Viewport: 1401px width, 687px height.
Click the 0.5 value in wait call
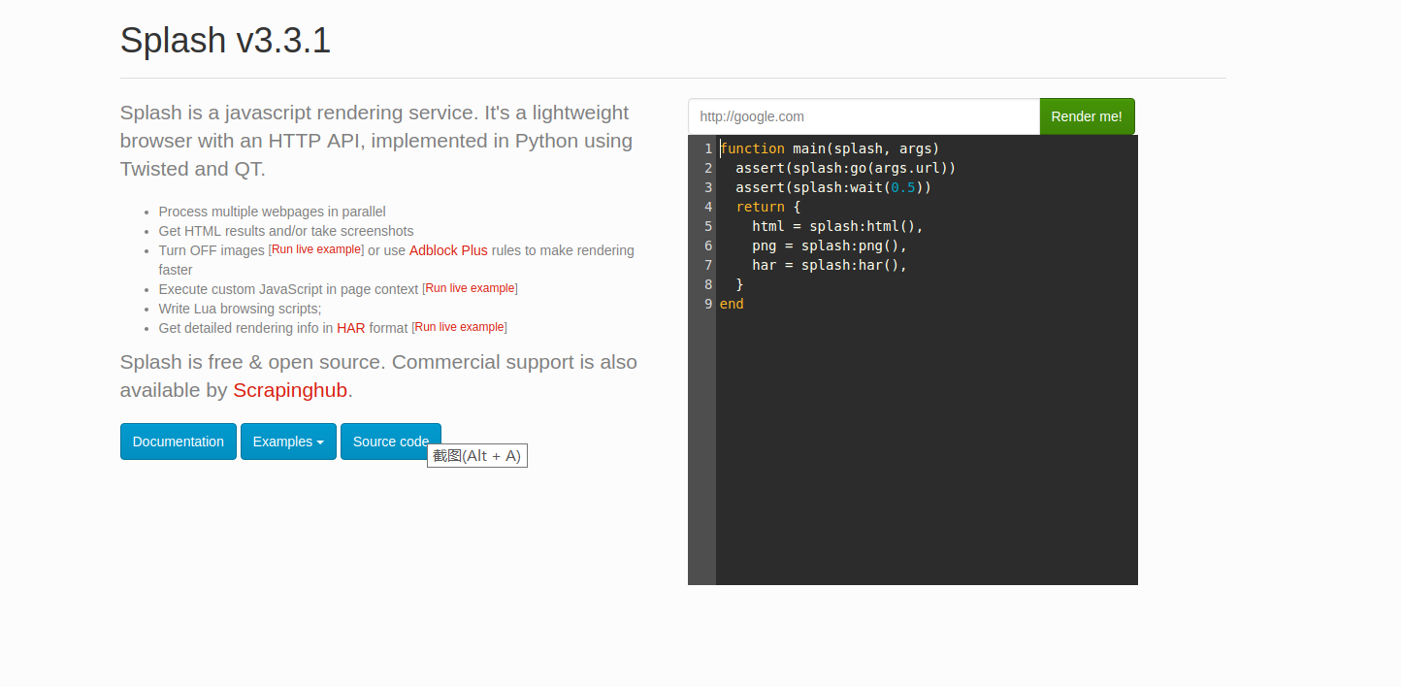click(903, 187)
